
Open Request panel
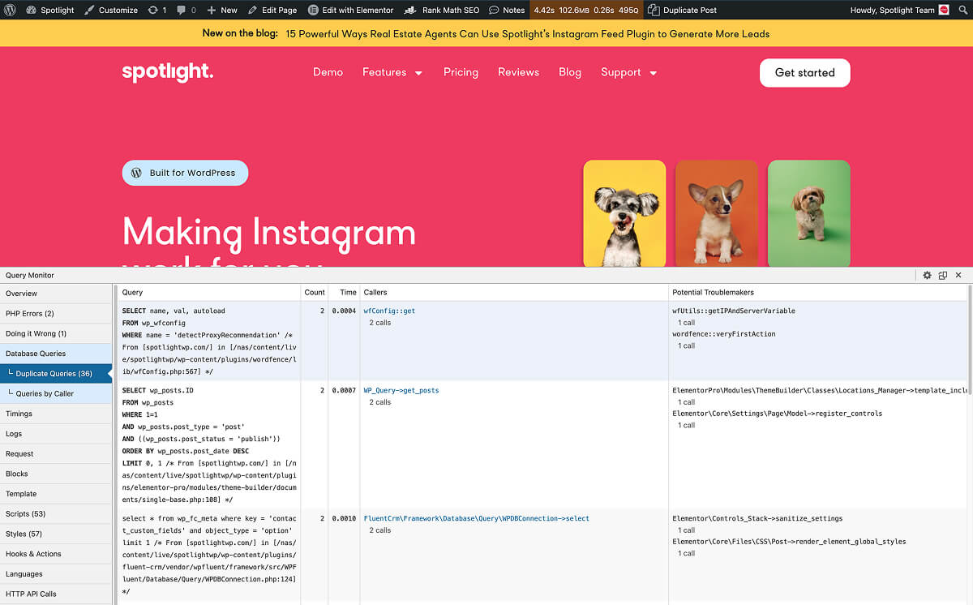tap(56, 453)
